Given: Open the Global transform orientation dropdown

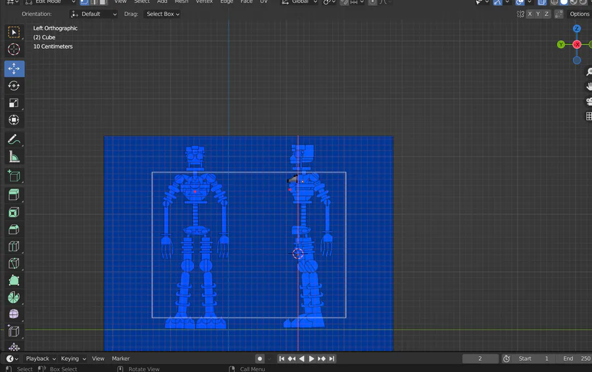Looking at the screenshot, I should [x=300, y=2].
